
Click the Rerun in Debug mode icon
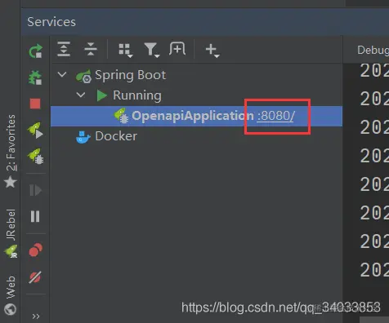point(35,77)
